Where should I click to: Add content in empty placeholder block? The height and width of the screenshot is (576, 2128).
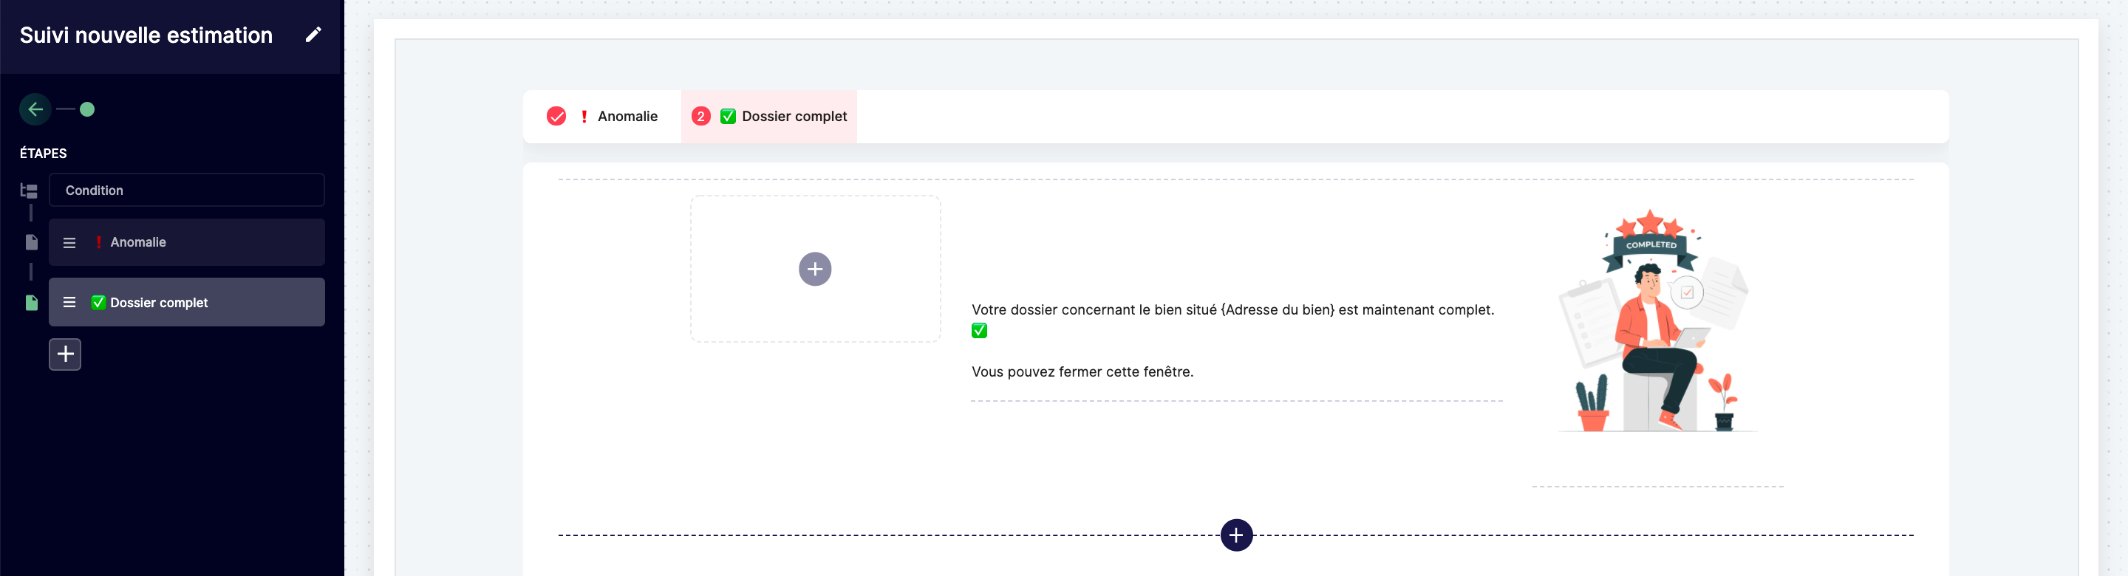[x=814, y=269]
